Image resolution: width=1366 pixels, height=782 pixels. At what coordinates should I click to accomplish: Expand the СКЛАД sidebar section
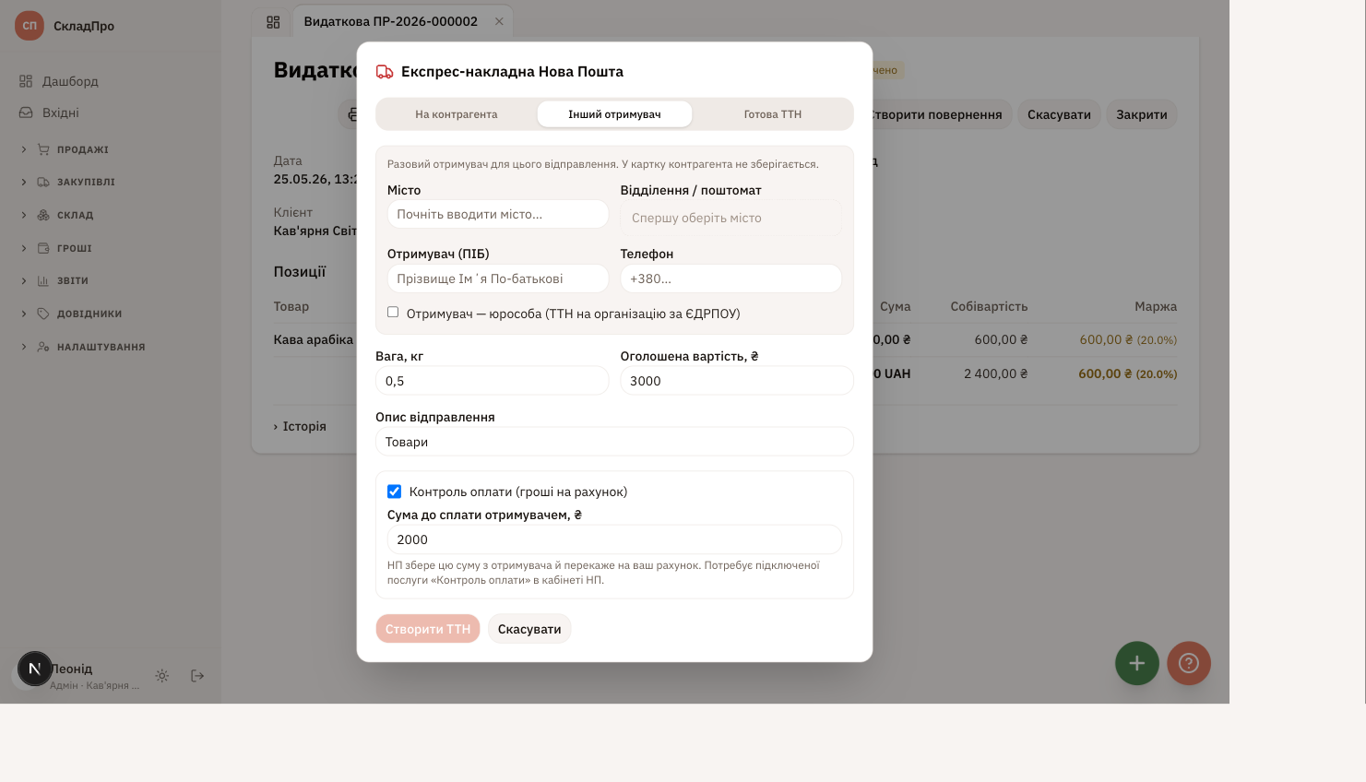click(76, 215)
